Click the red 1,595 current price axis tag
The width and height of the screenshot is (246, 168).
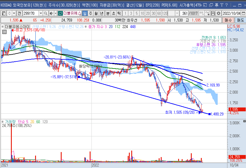(x=237, y=109)
